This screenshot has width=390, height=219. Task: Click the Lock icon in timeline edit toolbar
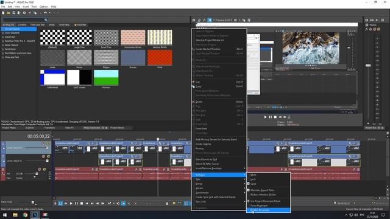pyautogui.click(x=167, y=203)
